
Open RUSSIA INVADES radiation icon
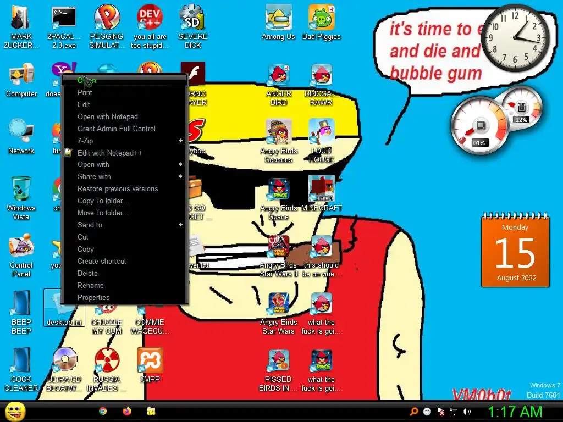[x=106, y=370]
